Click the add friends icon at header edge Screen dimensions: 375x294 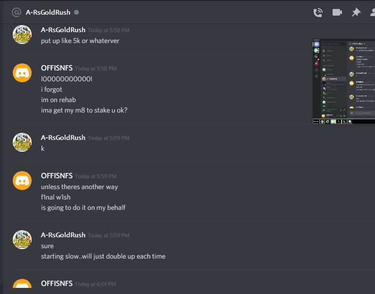click(x=372, y=12)
